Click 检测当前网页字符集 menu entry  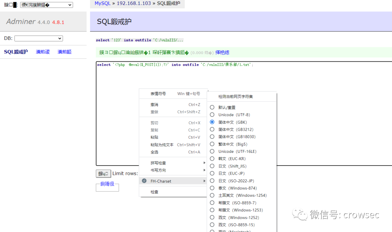pos(242,97)
